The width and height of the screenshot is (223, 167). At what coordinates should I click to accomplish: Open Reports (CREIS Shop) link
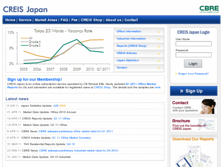point(132,46)
